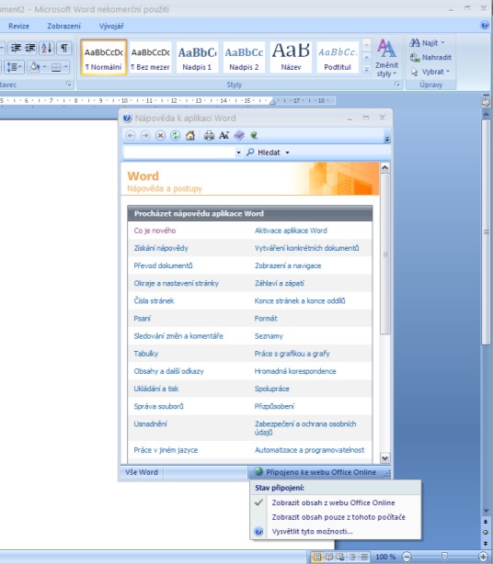
Task: Open the Najít dropdown arrow
Action: click(x=442, y=43)
